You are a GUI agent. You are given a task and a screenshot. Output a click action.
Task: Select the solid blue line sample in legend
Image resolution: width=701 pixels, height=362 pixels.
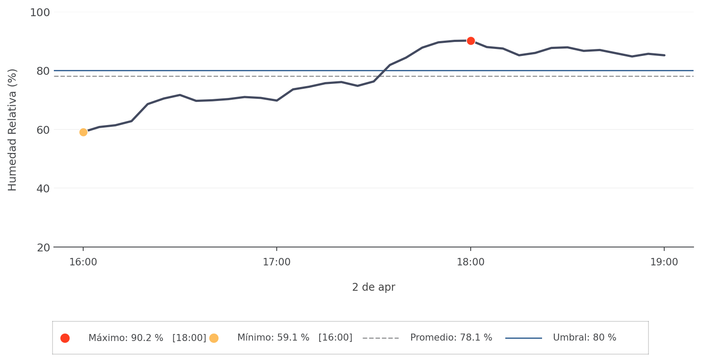(523, 338)
